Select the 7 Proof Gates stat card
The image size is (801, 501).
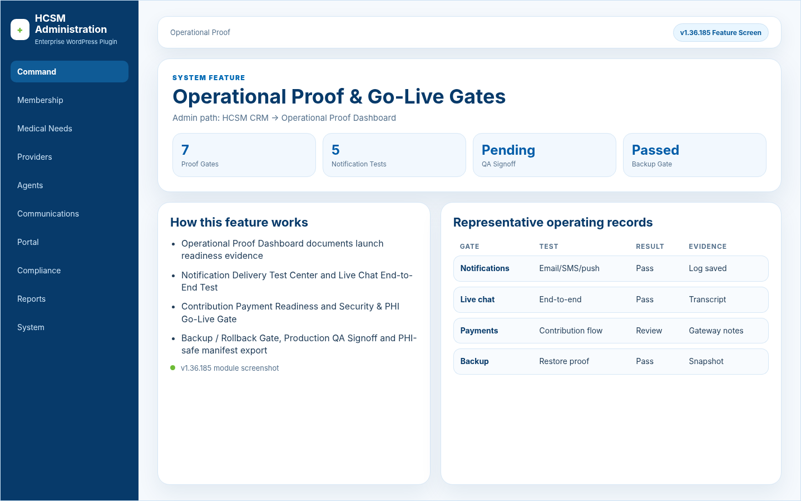(244, 155)
